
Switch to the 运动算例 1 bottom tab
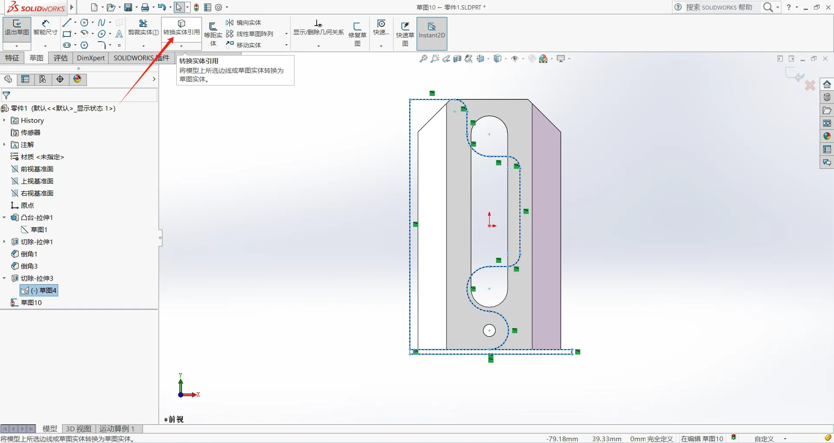(x=116, y=429)
